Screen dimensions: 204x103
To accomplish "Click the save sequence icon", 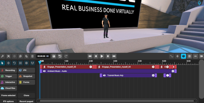I will click(54, 56).
